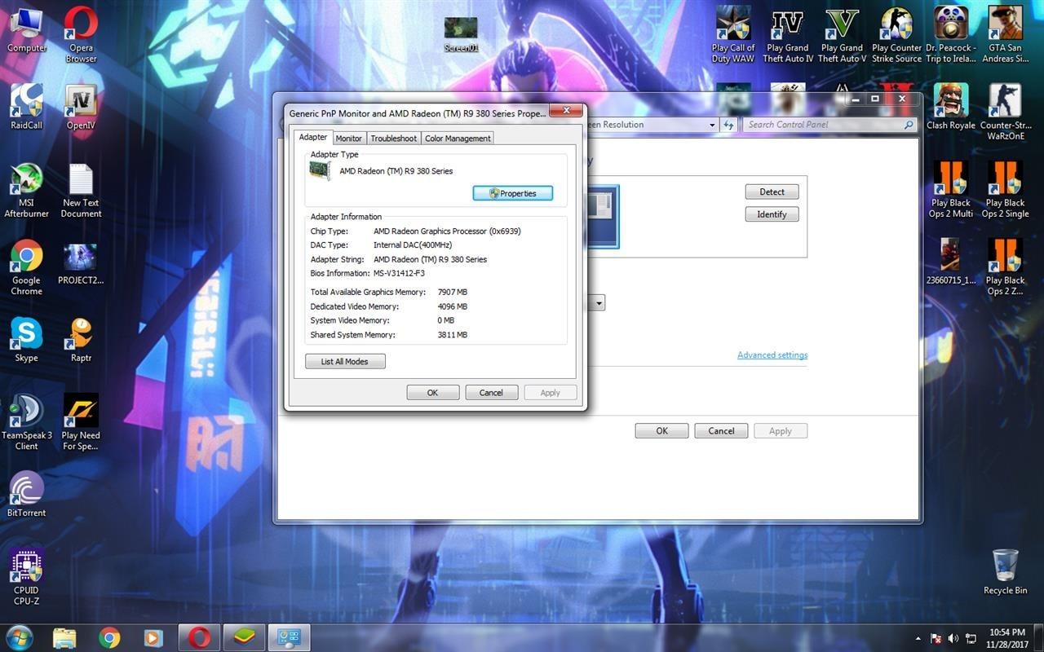The image size is (1044, 652).
Task: Select the Play Black Ops 2 Multi shortcut
Action: coord(951,190)
